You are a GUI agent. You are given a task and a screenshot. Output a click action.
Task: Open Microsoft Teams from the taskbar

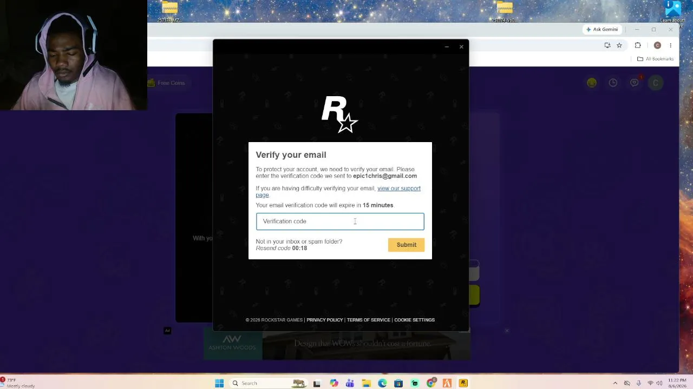pyautogui.click(x=350, y=383)
